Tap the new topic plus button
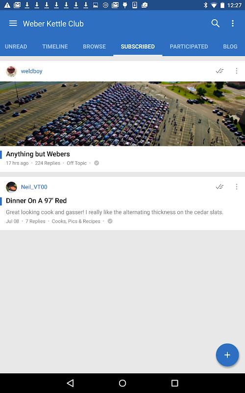Screen dimensions: 245x393 tap(227, 355)
